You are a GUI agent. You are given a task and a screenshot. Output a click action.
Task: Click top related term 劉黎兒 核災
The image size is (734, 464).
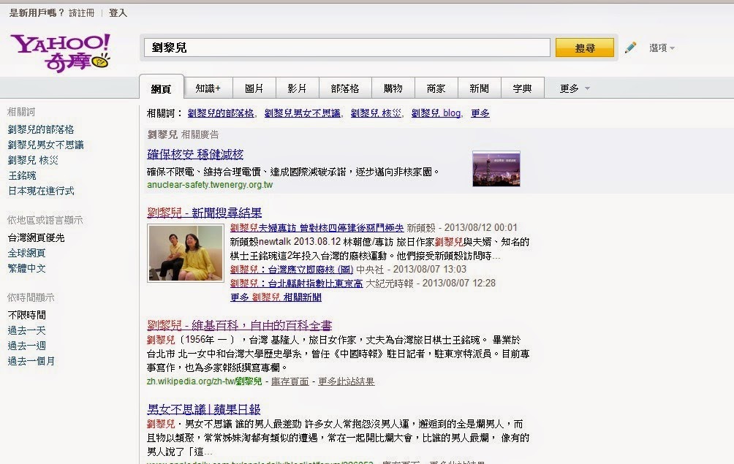(376, 113)
